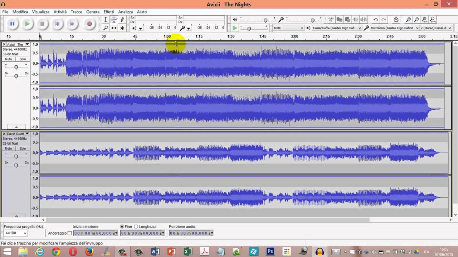Open the Tracce menu
The width and height of the screenshot is (458, 257).
(x=76, y=12)
